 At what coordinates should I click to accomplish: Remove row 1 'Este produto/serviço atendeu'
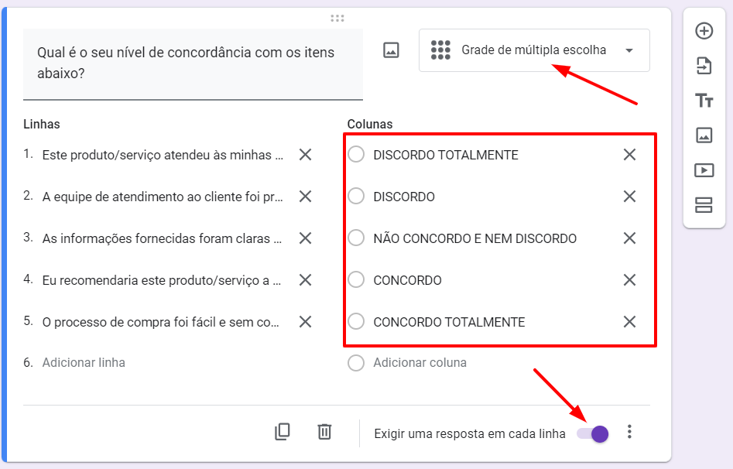(305, 155)
